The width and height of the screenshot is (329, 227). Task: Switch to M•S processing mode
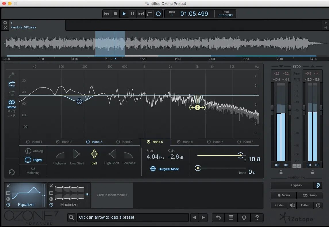point(11,112)
